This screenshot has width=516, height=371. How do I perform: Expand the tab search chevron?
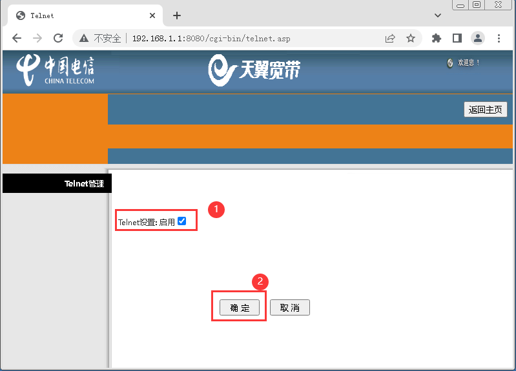click(438, 15)
